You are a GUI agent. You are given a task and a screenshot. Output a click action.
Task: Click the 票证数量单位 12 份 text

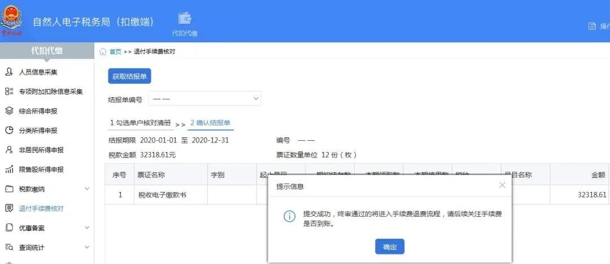tap(316, 155)
